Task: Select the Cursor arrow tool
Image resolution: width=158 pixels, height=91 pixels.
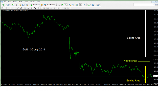Action: coord(3,8)
